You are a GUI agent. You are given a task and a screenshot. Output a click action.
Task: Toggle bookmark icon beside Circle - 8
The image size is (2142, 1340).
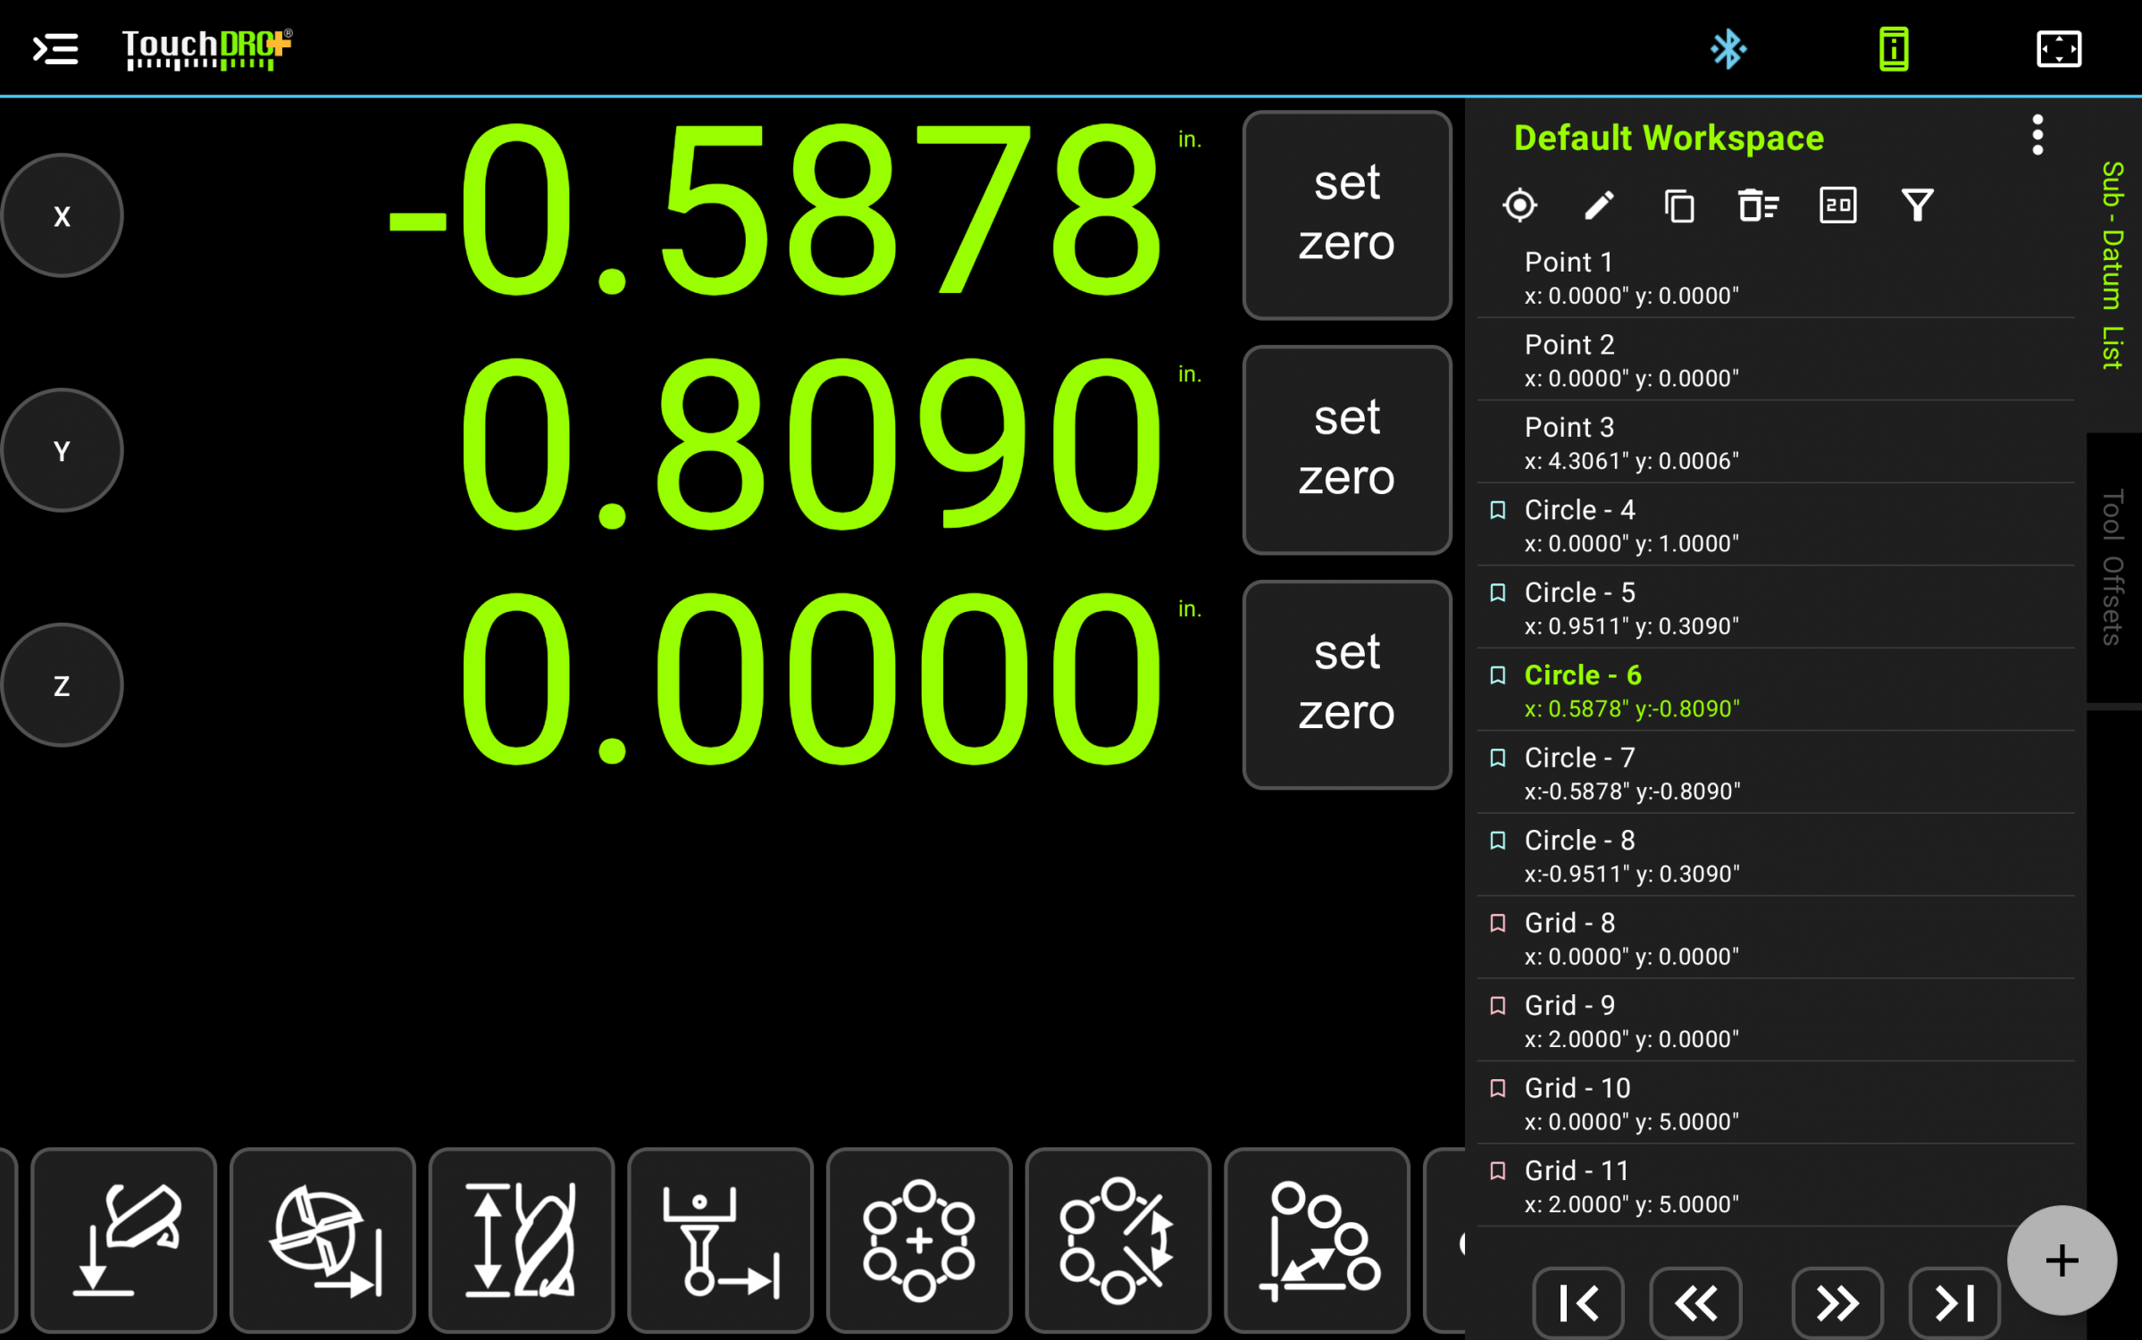click(1498, 841)
